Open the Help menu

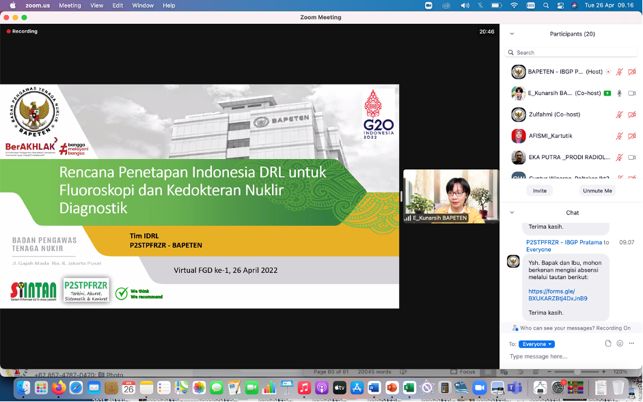[169, 5]
